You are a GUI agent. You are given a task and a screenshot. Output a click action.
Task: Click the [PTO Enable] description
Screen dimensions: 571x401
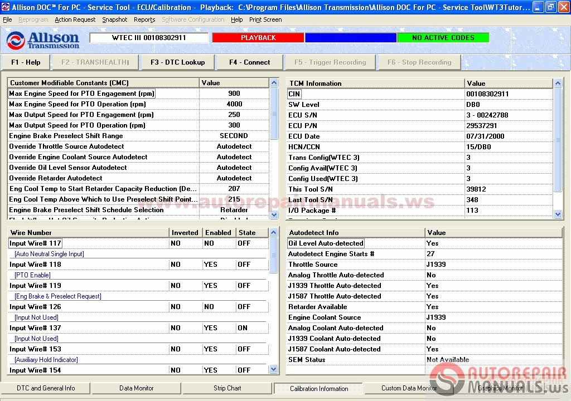[x=32, y=275]
